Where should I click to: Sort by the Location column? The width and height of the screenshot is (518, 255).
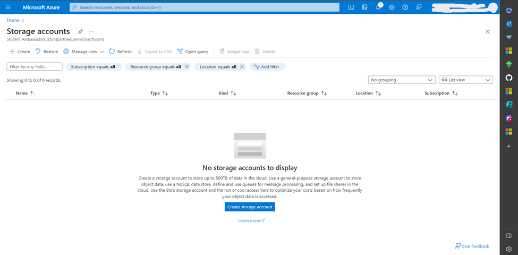[368, 93]
